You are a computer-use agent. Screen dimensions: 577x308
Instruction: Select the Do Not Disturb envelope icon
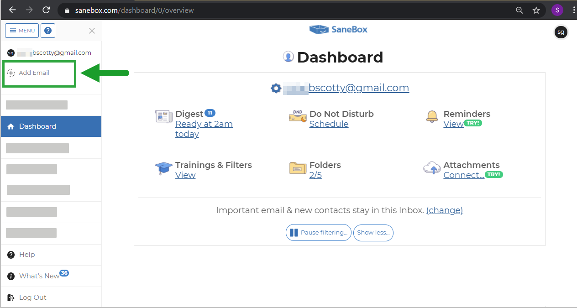pos(298,116)
